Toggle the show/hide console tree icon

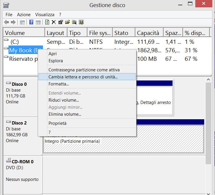[x=22, y=22]
